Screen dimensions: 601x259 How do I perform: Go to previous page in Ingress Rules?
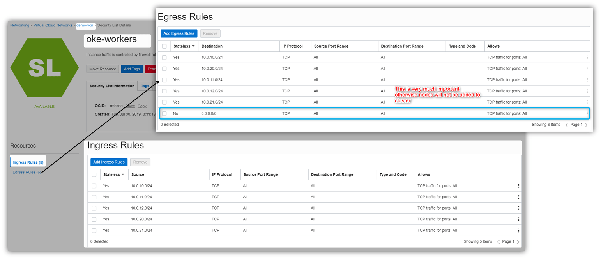coord(498,242)
